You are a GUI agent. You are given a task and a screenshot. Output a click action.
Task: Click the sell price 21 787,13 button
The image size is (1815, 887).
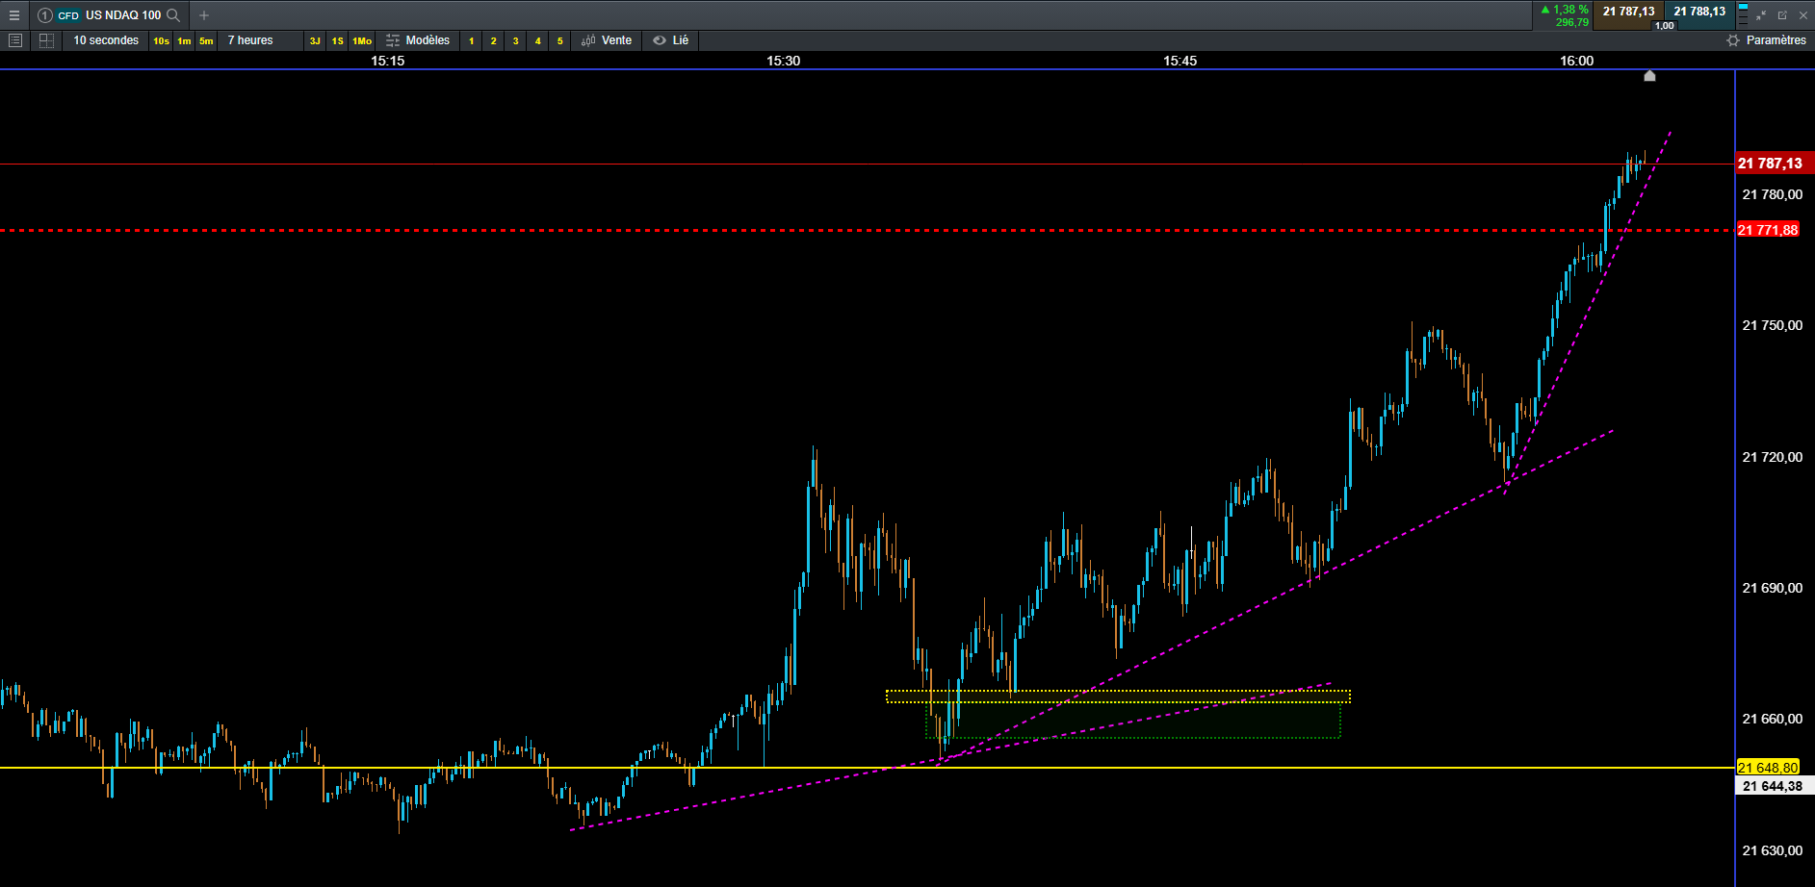pyautogui.click(x=1628, y=12)
